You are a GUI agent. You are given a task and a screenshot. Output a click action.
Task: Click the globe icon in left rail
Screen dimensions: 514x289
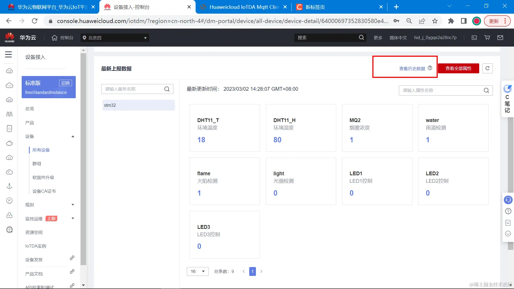click(x=9, y=230)
